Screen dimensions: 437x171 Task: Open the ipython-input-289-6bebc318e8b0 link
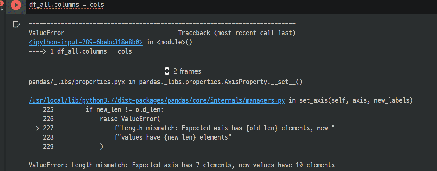pyautogui.click(x=86, y=42)
